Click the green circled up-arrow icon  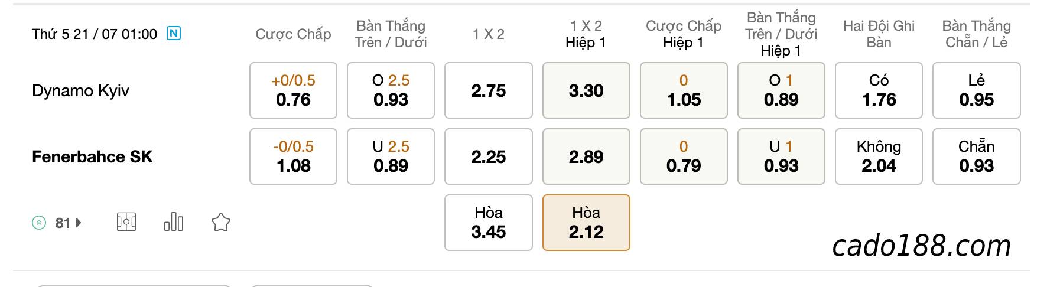[39, 223]
